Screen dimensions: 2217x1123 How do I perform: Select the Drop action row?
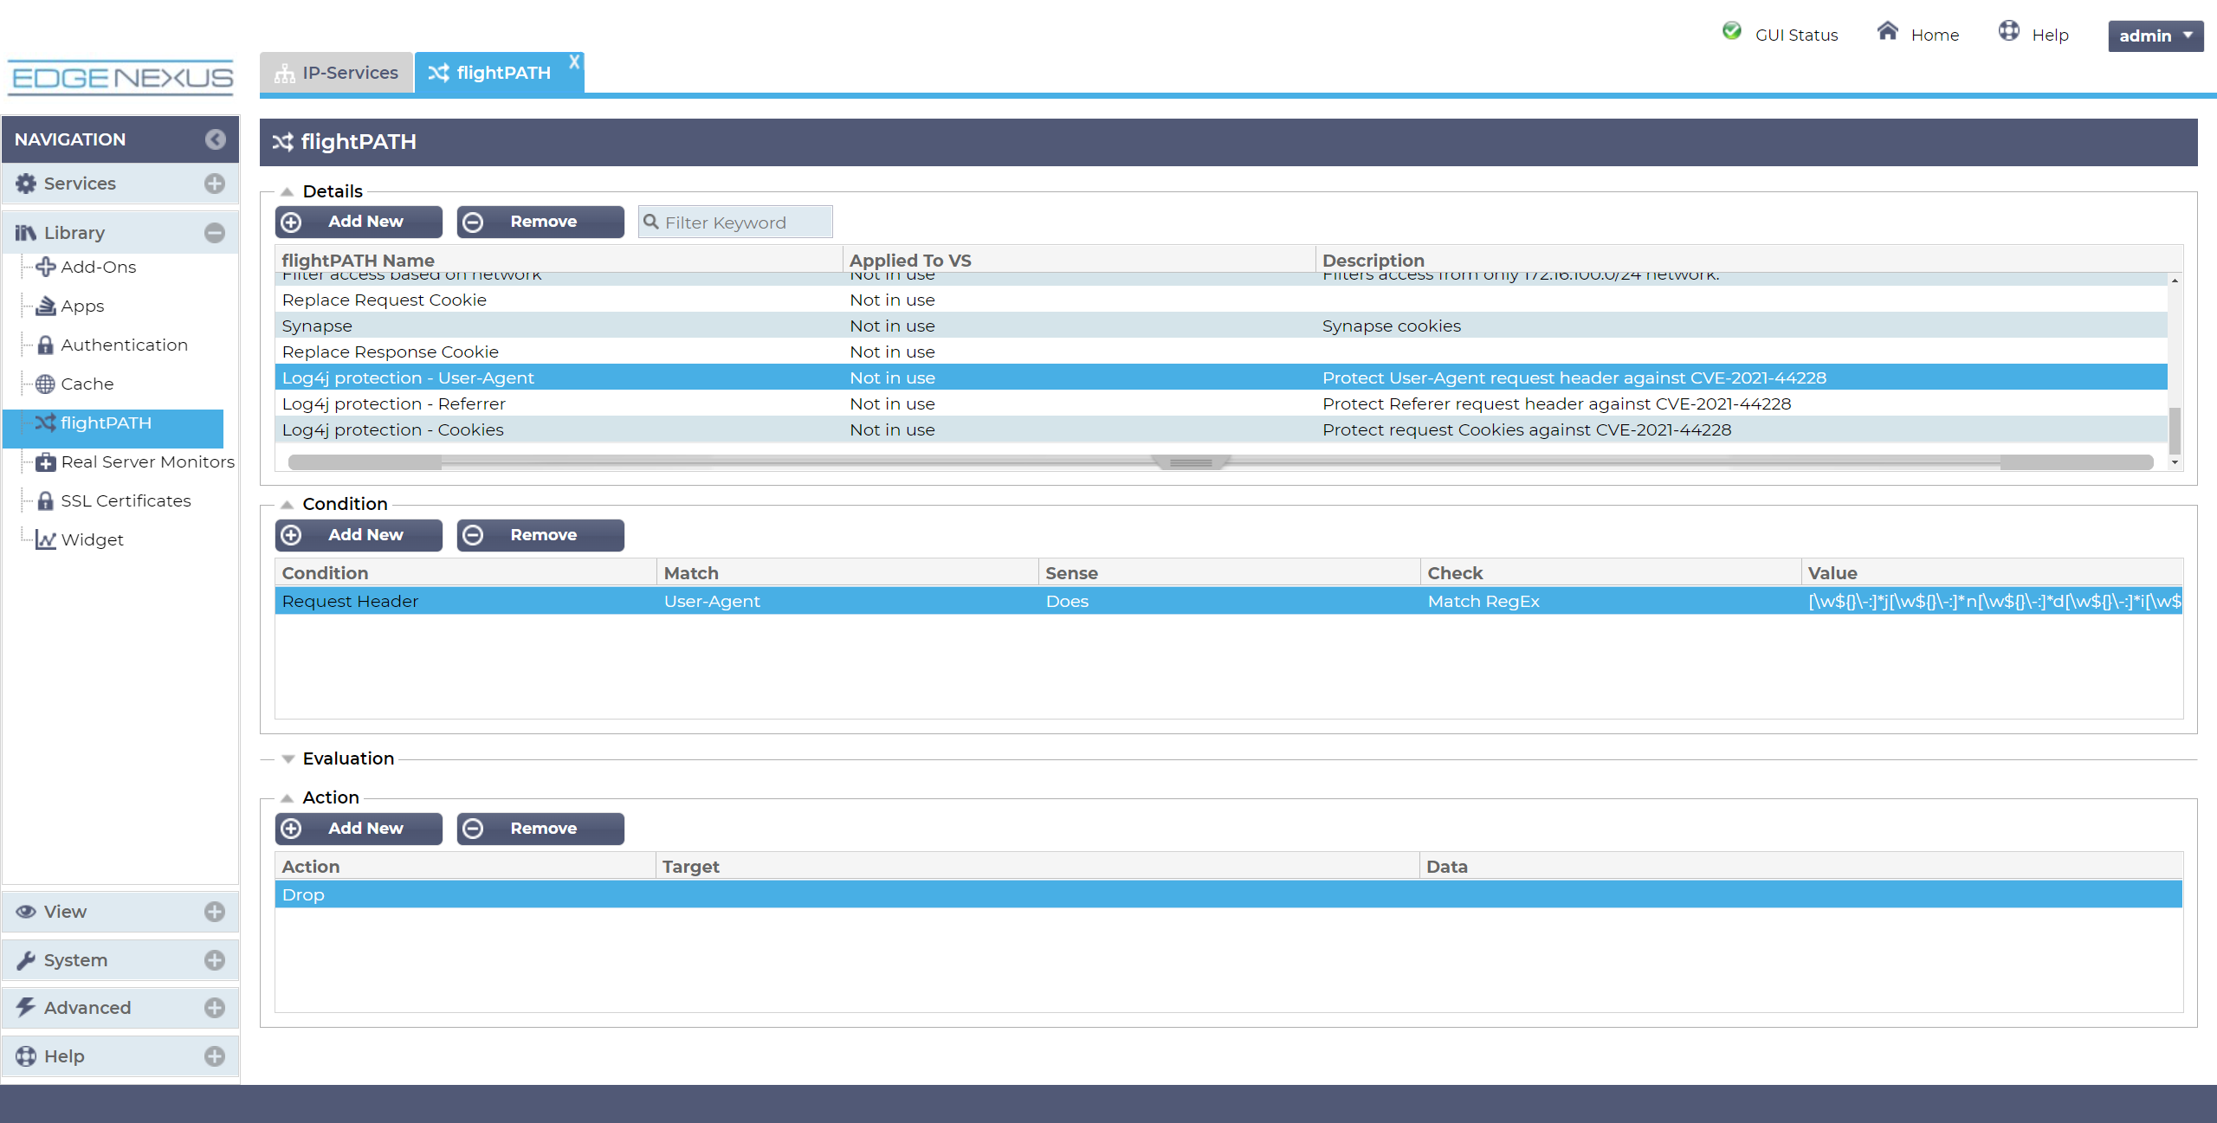pyautogui.click(x=1229, y=894)
